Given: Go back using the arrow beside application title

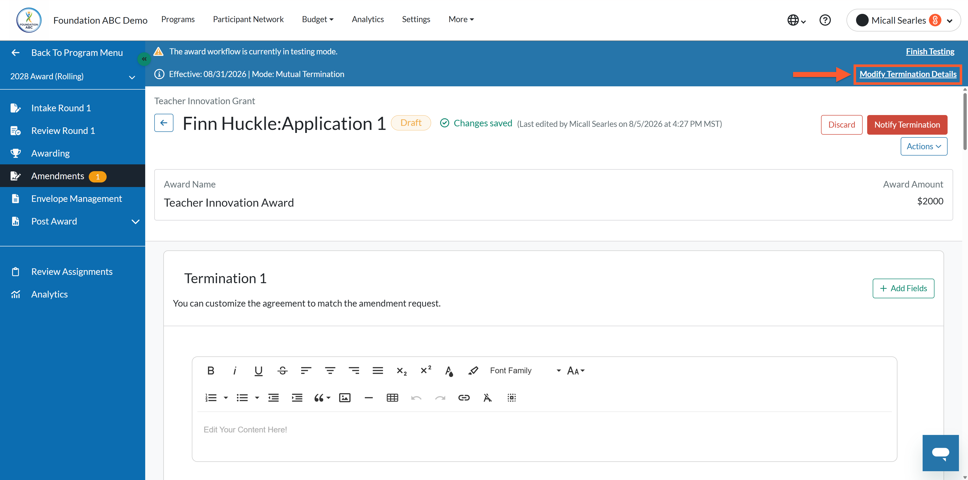Looking at the screenshot, I should pyautogui.click(x=164, y=123).
